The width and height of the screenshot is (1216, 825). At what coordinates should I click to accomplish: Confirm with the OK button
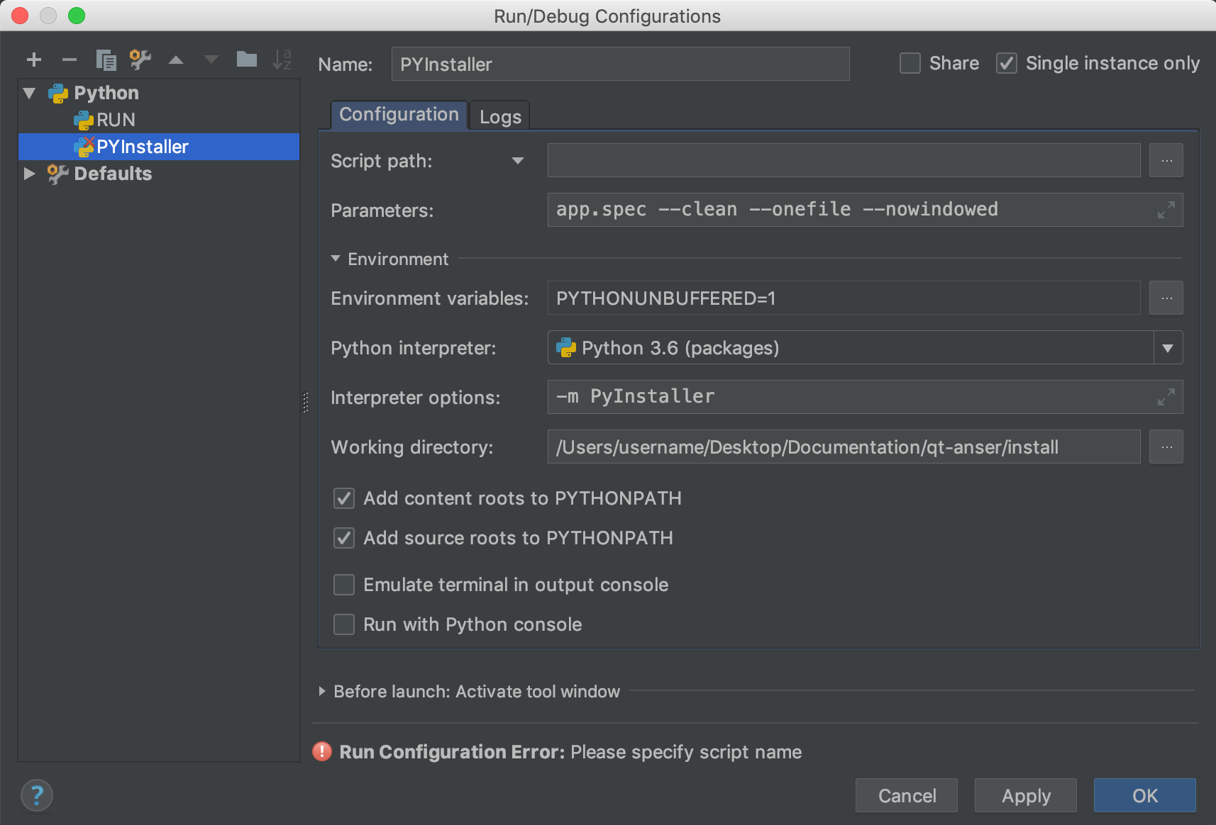click(1145, 795)
